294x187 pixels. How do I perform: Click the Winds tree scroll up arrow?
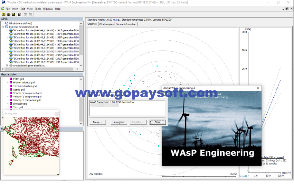click(81, 23)
